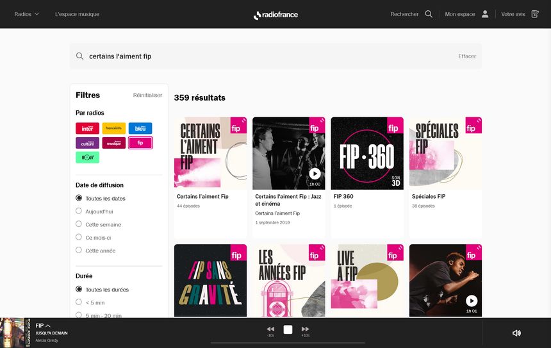Filter by France Bleu radio logo
Viewport: 551px width, 348px height.
coord(140,128)
